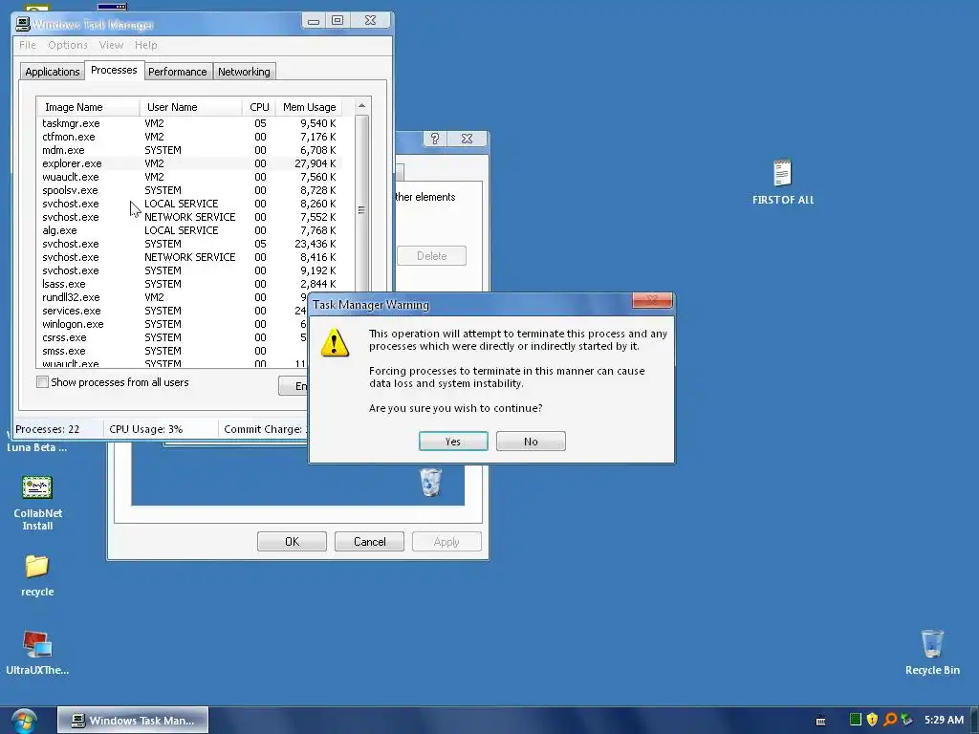Click the green CPU usage tray icon
The height and width of the screenshot is (734, 979).
click(x=856, y=720)
